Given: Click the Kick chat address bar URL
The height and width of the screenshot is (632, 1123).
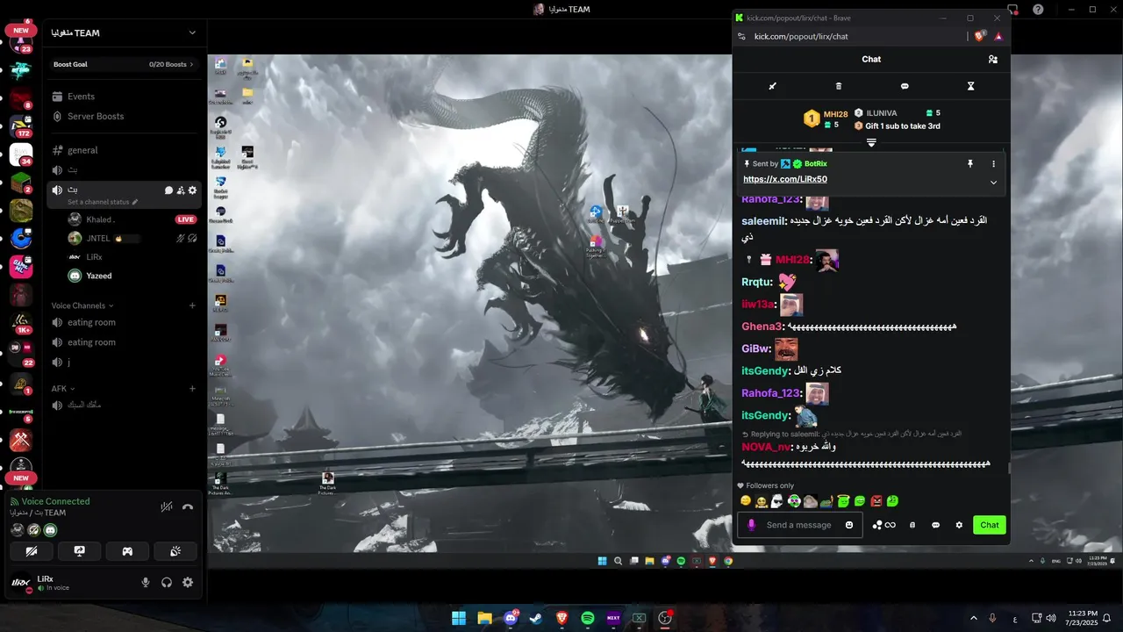Looking at the screenshot, I should click(x=801, y=36).
